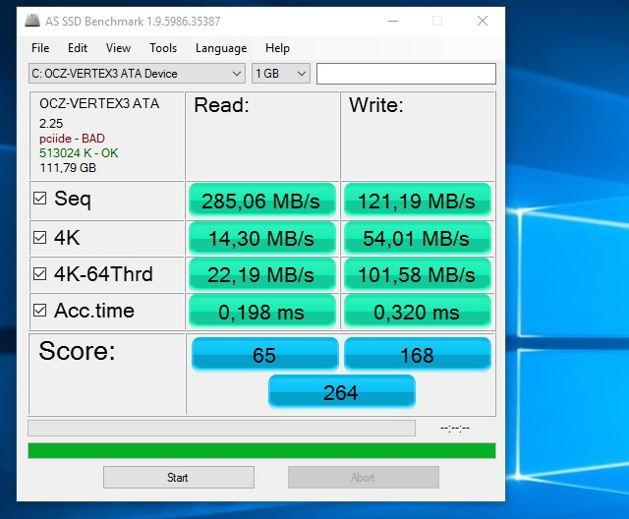Toggle the Seq test checkbox
This screenshot has height=519, width=629.
point(39,199)
